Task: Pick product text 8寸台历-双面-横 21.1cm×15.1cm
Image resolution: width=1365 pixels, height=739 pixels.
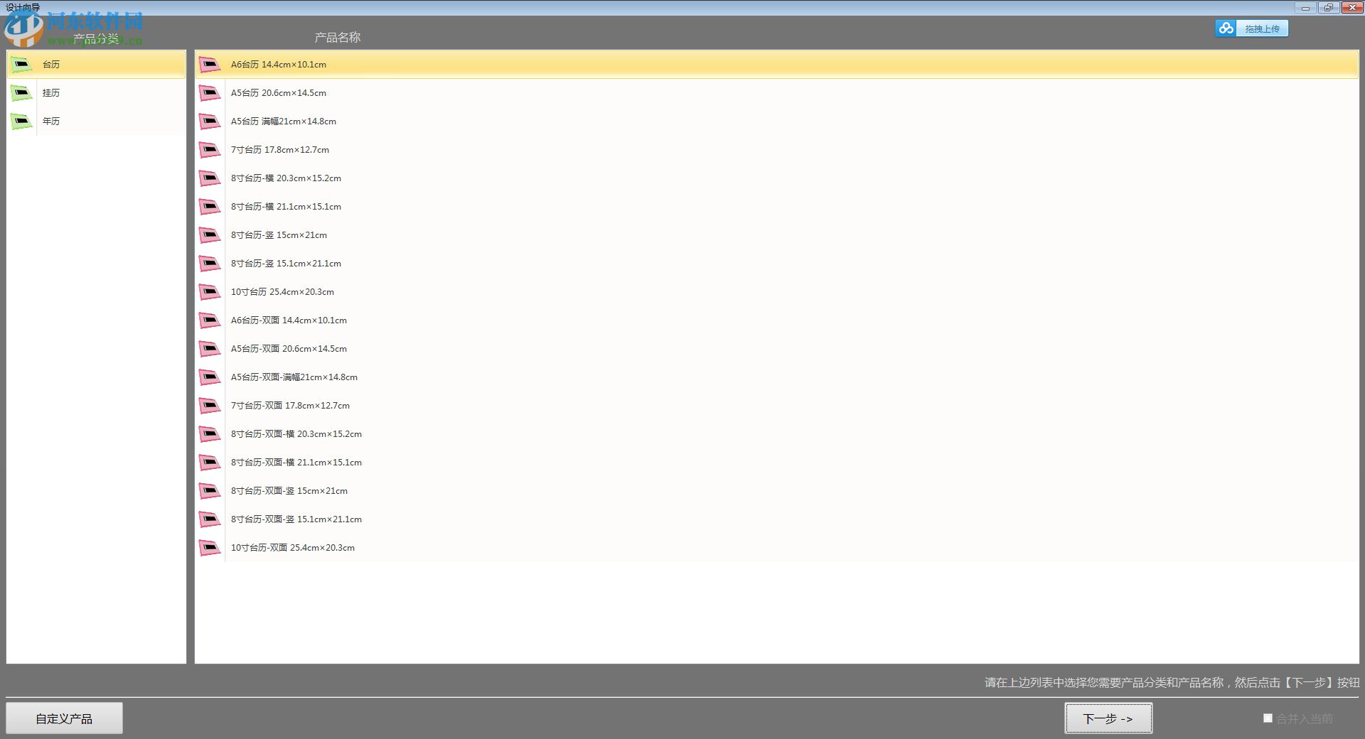Action: coord(296,463)
